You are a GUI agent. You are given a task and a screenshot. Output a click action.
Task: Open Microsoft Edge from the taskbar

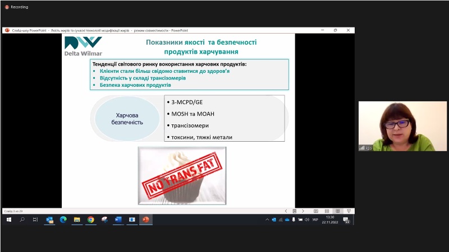click(63, 220)
